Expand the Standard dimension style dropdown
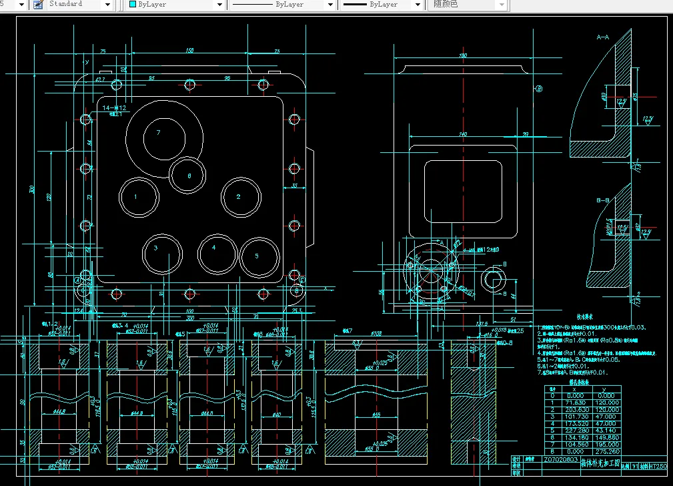 tap(107, 5)
